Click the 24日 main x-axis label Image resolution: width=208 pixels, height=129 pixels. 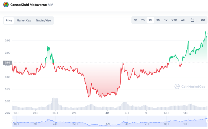pyautogui.click(x=55, y=113)
